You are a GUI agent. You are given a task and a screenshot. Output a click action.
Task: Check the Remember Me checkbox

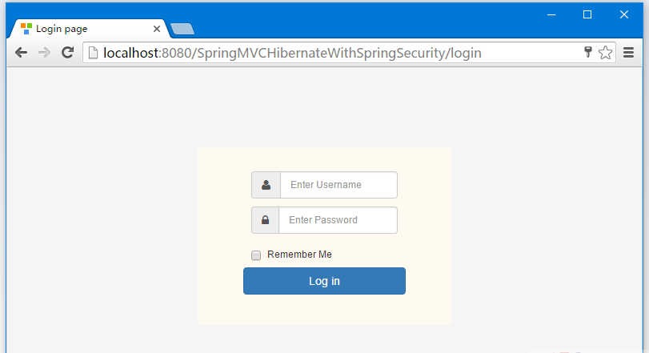pyautogui.click(x=256, y=255)
